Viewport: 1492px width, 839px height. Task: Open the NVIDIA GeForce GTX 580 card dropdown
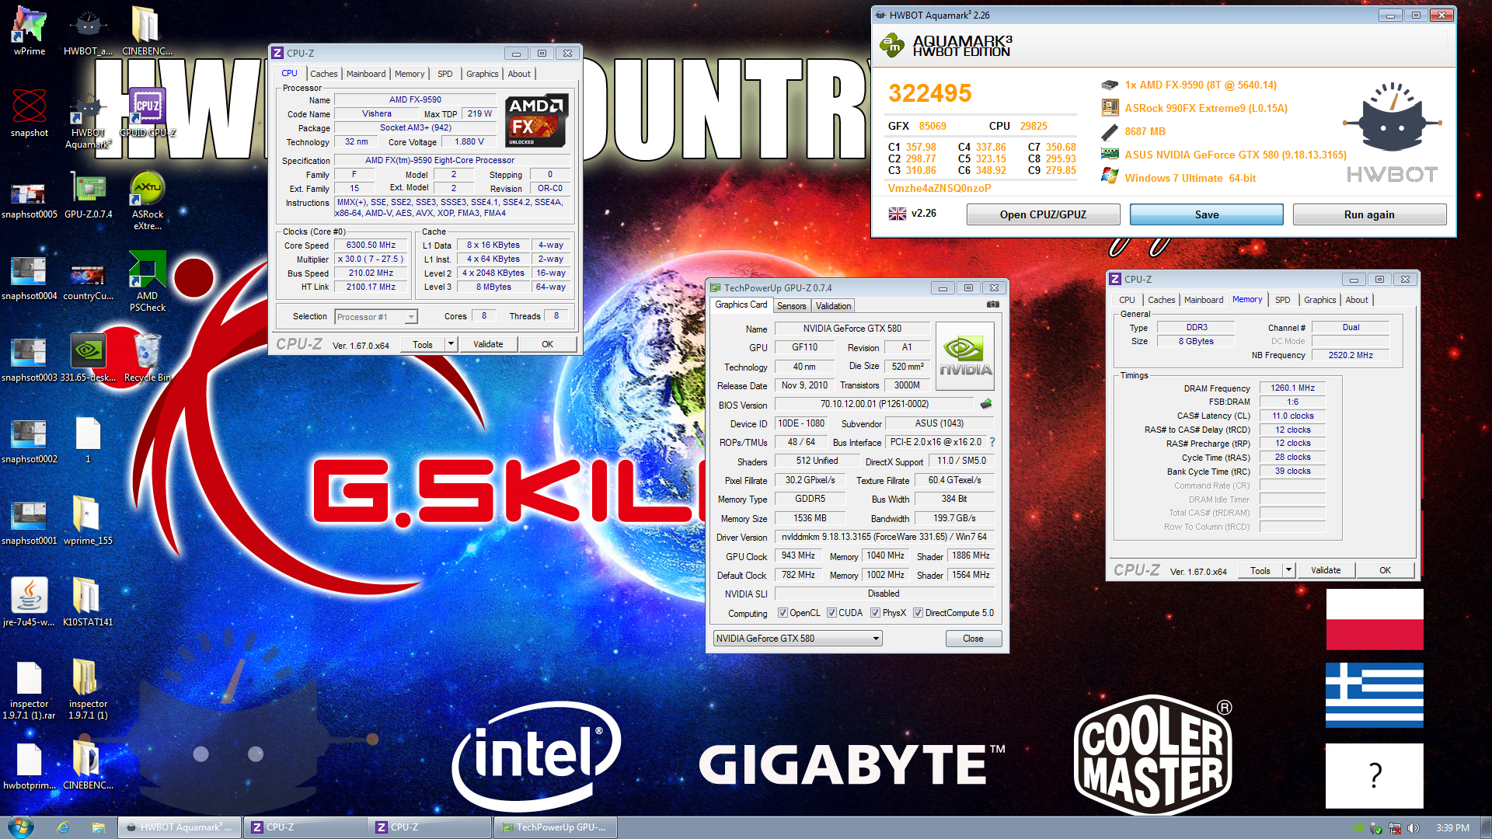pos(797,639)
